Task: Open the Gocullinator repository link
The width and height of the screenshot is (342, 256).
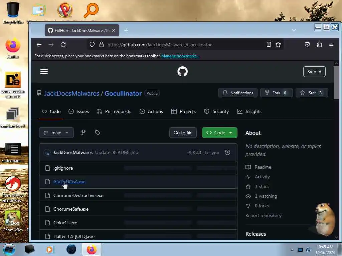Action: (x=123, y=93)
